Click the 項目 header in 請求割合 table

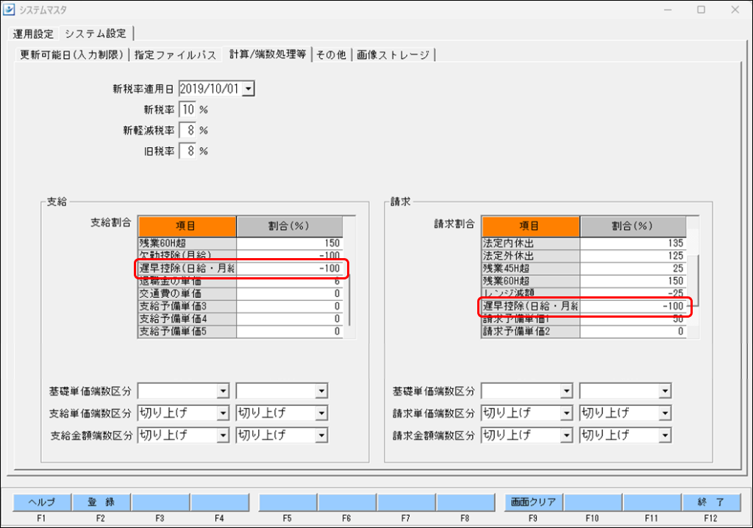[x=530, y=226]
